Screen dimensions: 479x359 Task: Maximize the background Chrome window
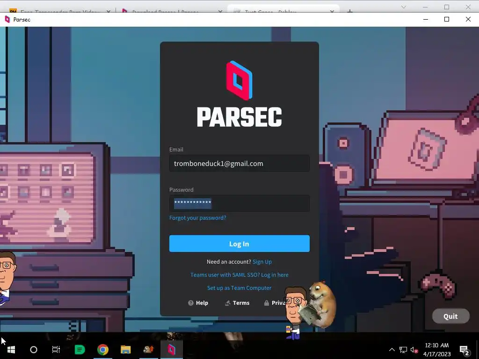(x=447, y=7)
